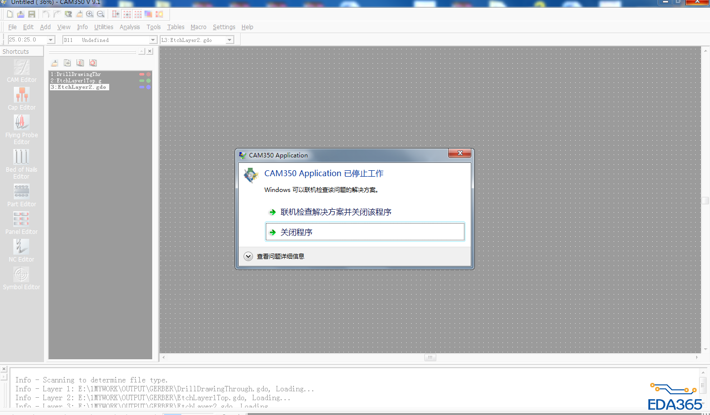This screenshot has width=710, height=415.
Task: Open the View menu
Action: [64, 27]
